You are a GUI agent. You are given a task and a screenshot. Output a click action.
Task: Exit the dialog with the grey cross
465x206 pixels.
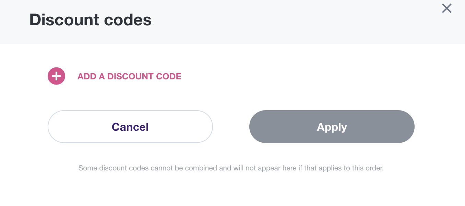(x=446, y=8)
